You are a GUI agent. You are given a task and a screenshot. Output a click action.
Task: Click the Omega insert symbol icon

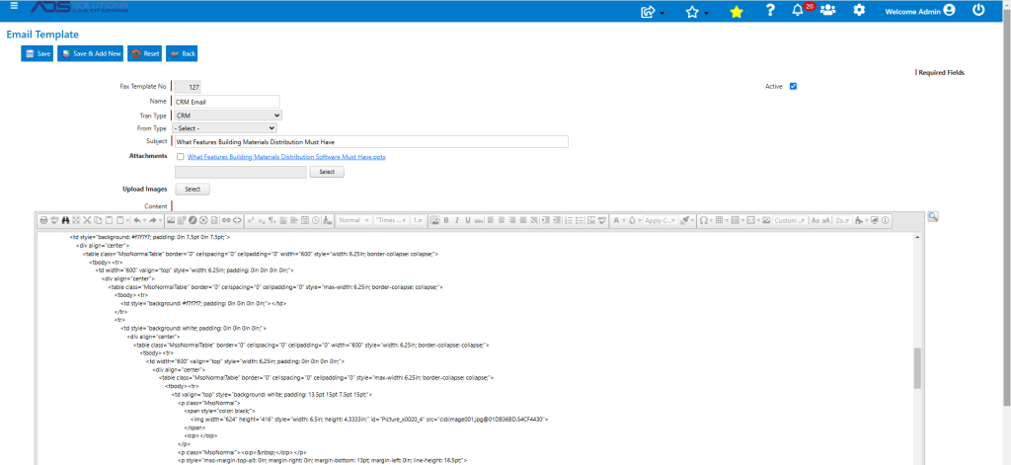tap(703, 220)
